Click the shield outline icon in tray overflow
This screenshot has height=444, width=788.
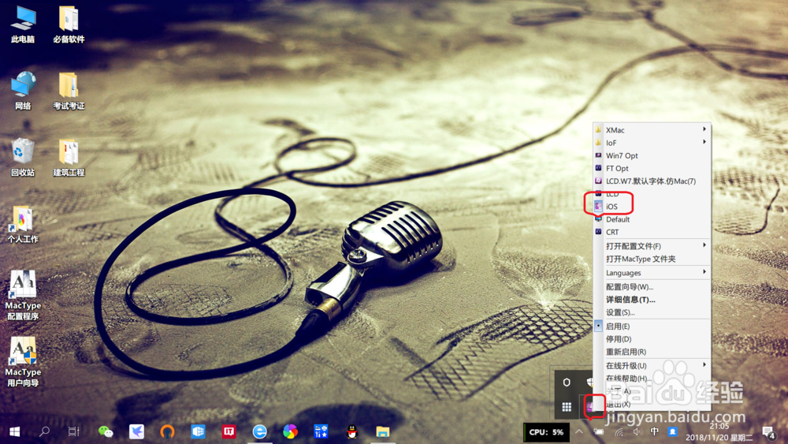point(567,382)
